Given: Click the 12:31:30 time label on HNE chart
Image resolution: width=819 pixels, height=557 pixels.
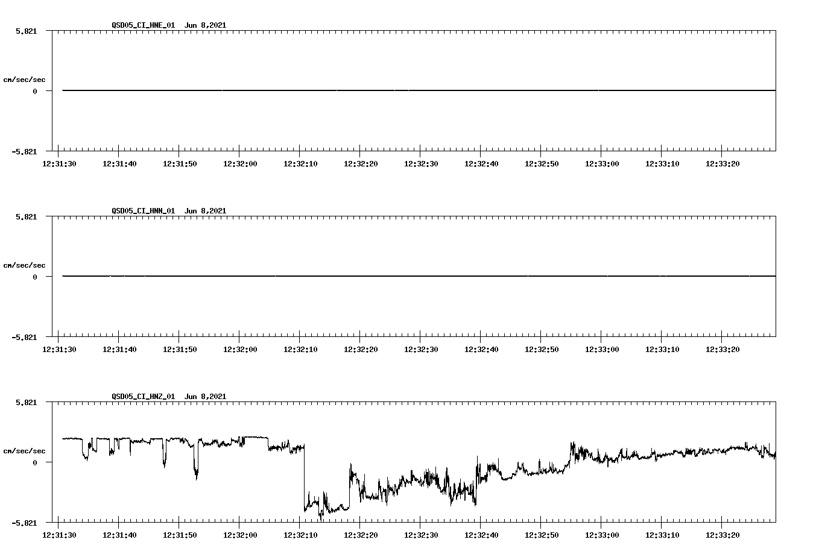Looking at the screenshot, I should pos(59,164).
